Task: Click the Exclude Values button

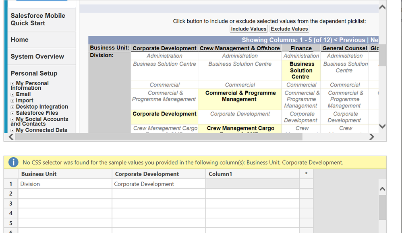Action: point(289,29)
